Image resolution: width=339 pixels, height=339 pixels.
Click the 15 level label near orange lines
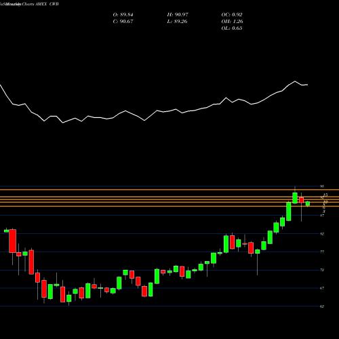(x=325, y=195)
